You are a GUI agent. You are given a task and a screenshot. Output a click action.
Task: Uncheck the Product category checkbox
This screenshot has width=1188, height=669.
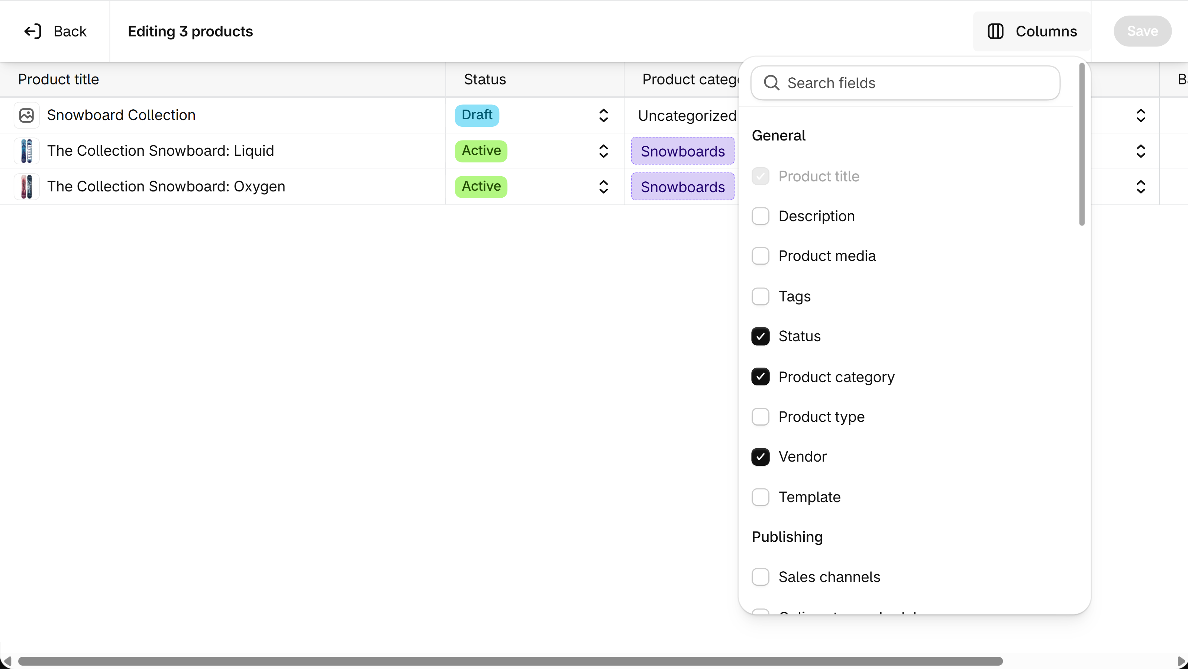[761, 377]
